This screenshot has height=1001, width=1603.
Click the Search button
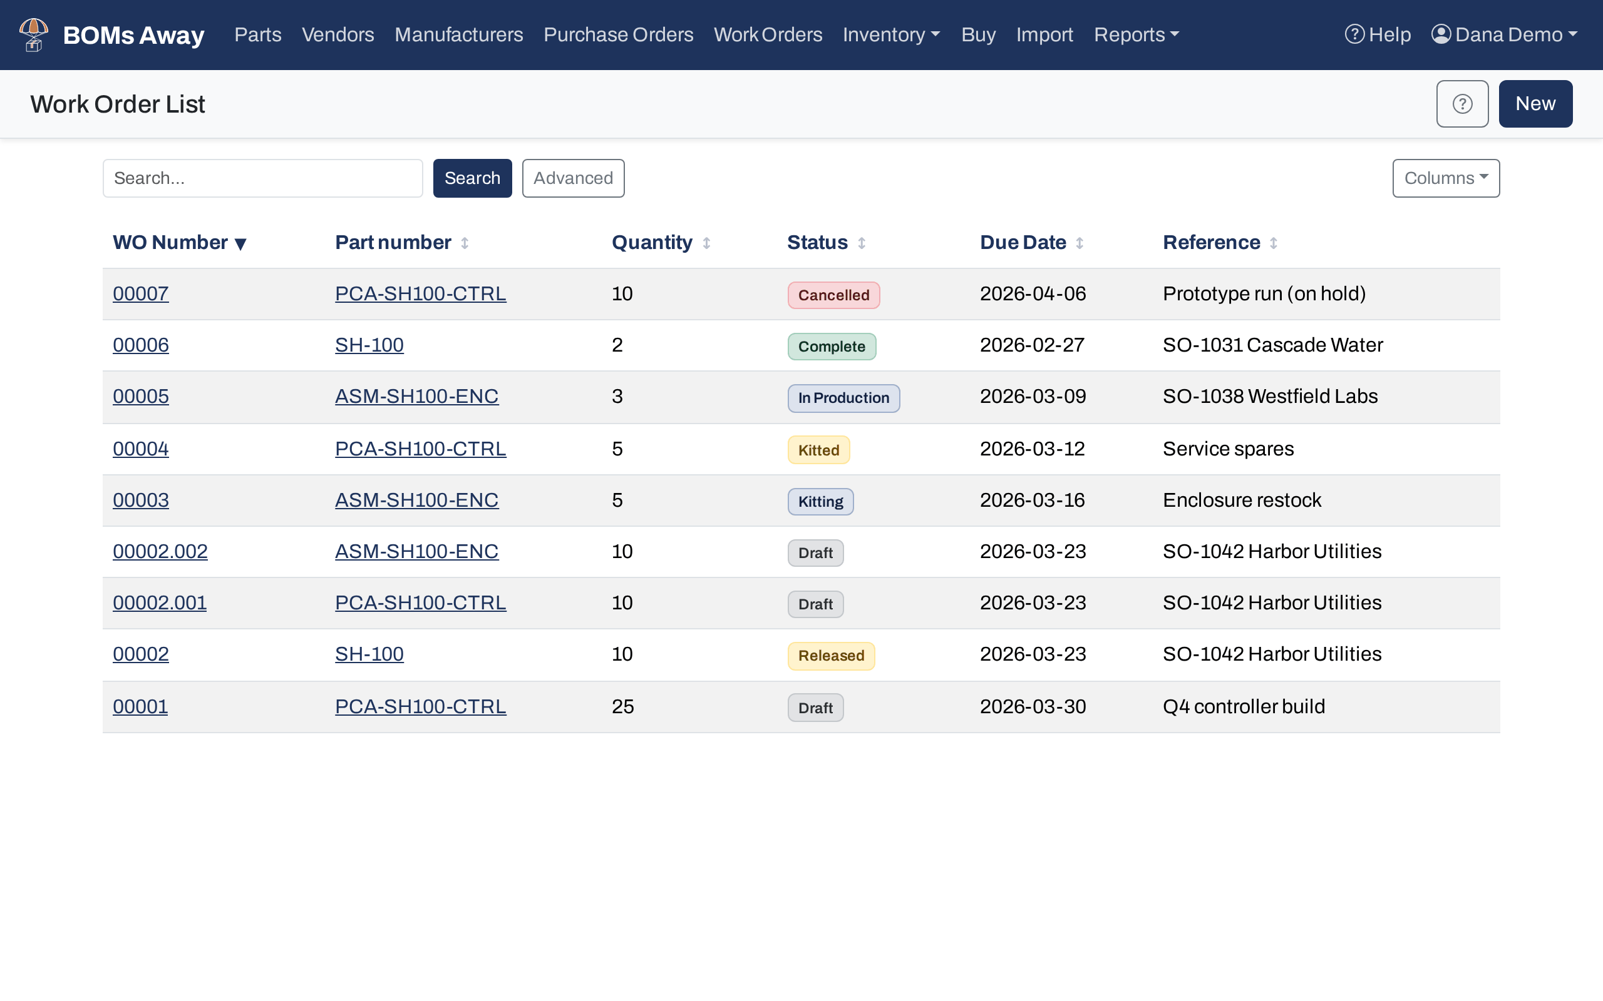(x=472, y=178)
